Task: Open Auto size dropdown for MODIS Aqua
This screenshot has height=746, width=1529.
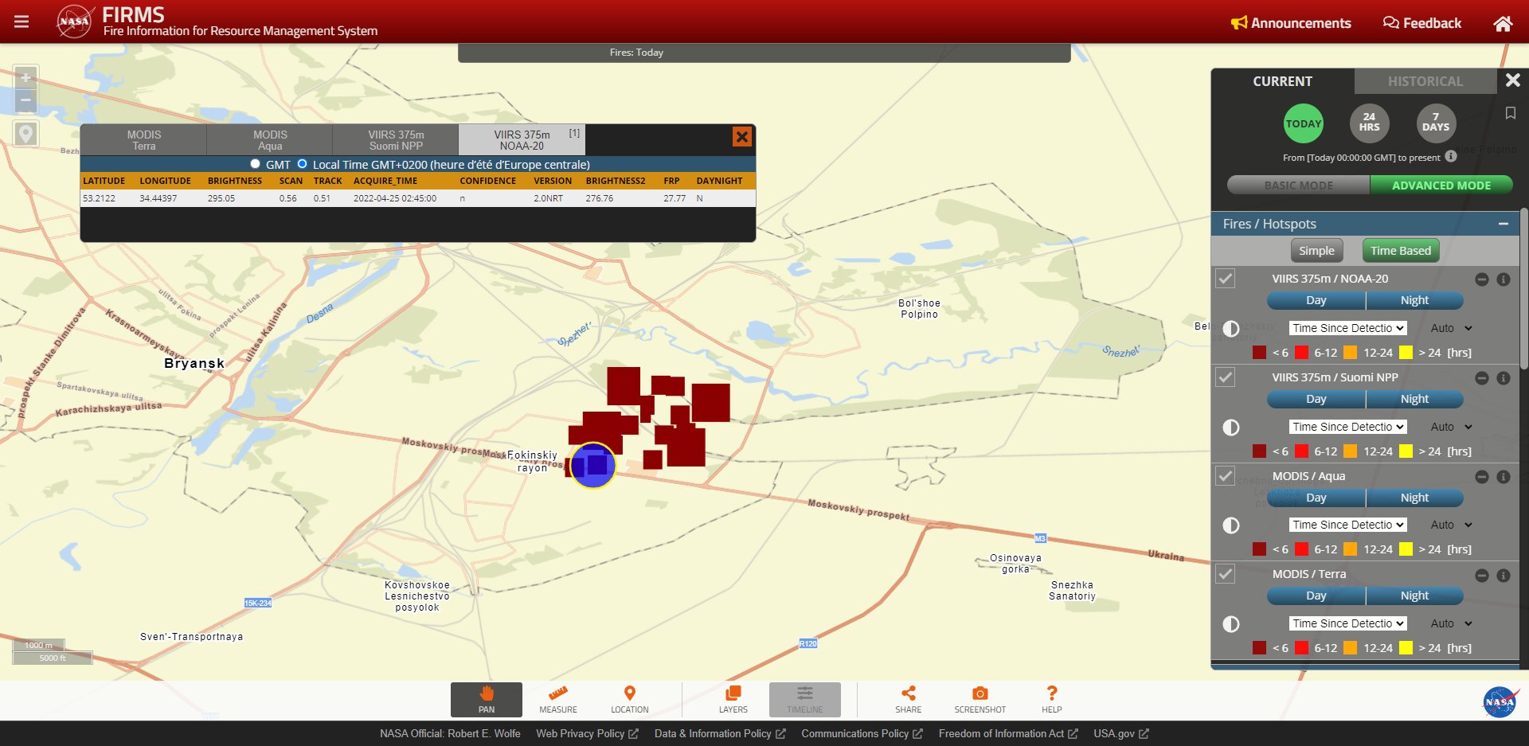Action: (x=1451, y=525)
